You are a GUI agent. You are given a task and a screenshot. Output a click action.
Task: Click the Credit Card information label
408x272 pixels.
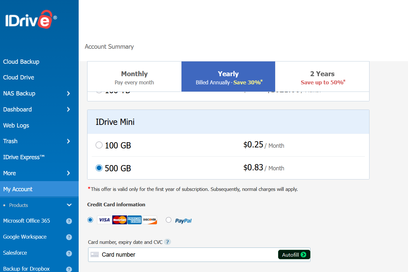116,205
